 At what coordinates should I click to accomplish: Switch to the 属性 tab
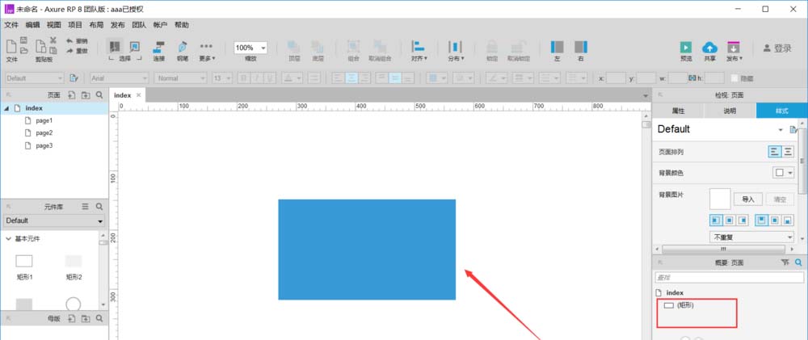[x=678, y=111]
